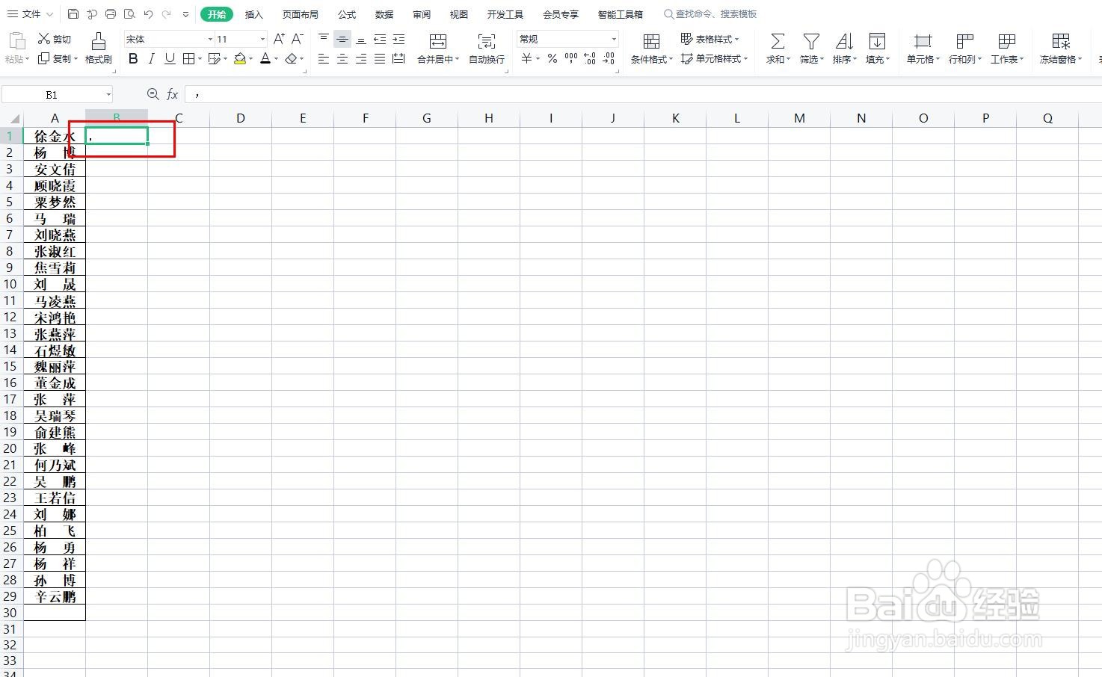Open the font size dropdown

point(262,39)
